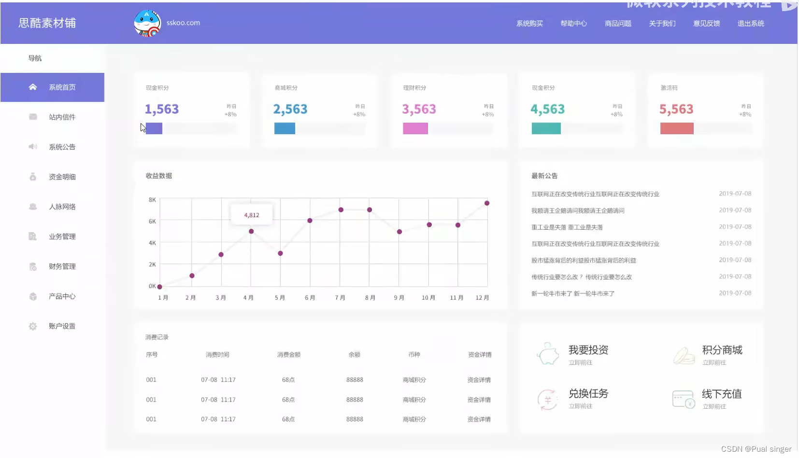
Task: Click the finance icon beside 财务管理
Action: (x=33, y=266)
